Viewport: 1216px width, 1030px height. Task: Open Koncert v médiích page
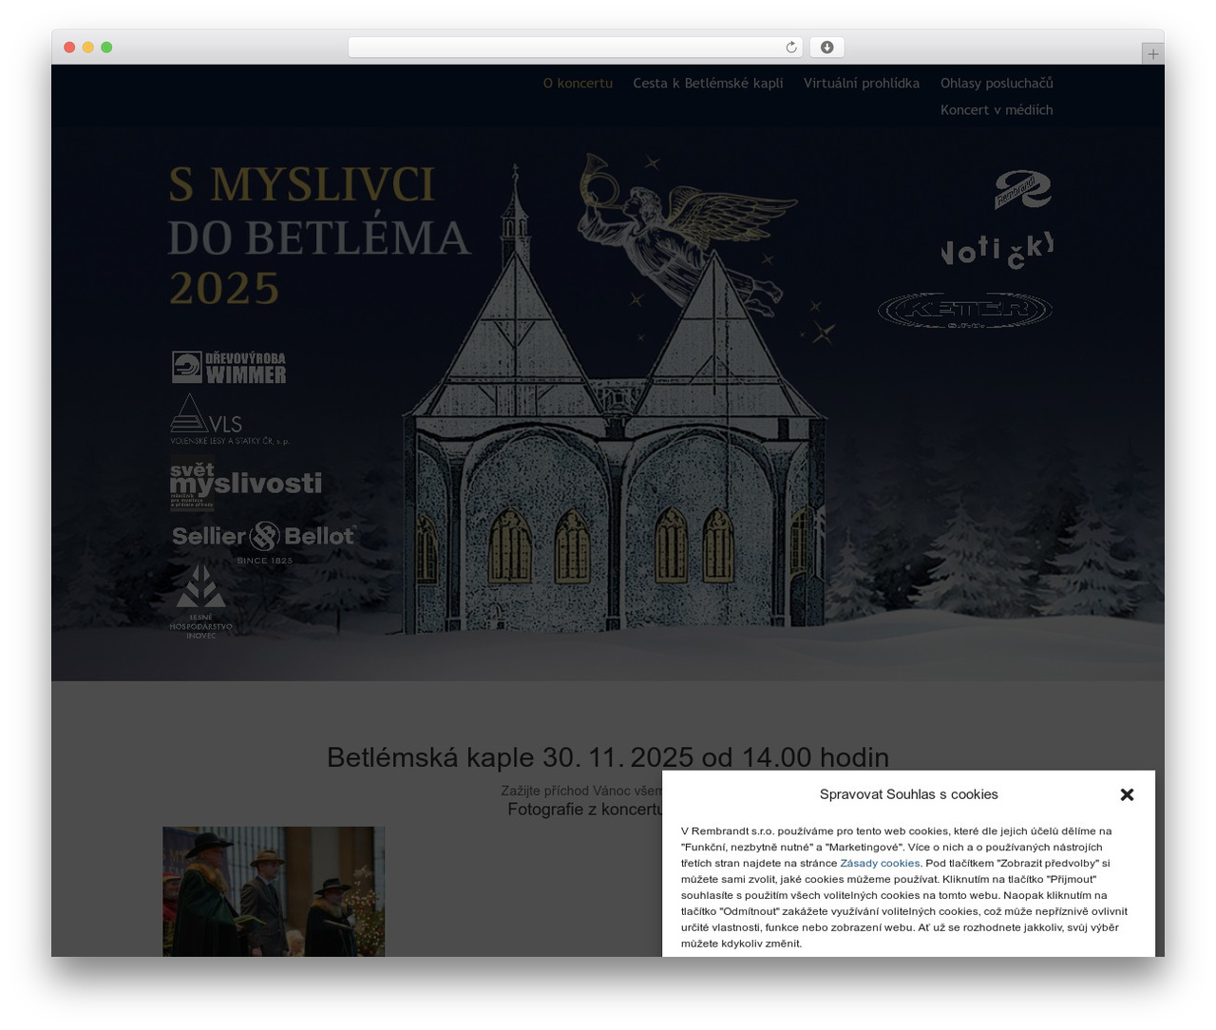click(x=997, y=110)
